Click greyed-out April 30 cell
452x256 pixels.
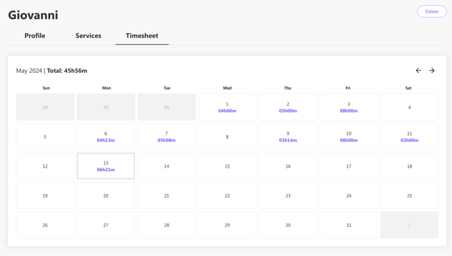point(167,107)
